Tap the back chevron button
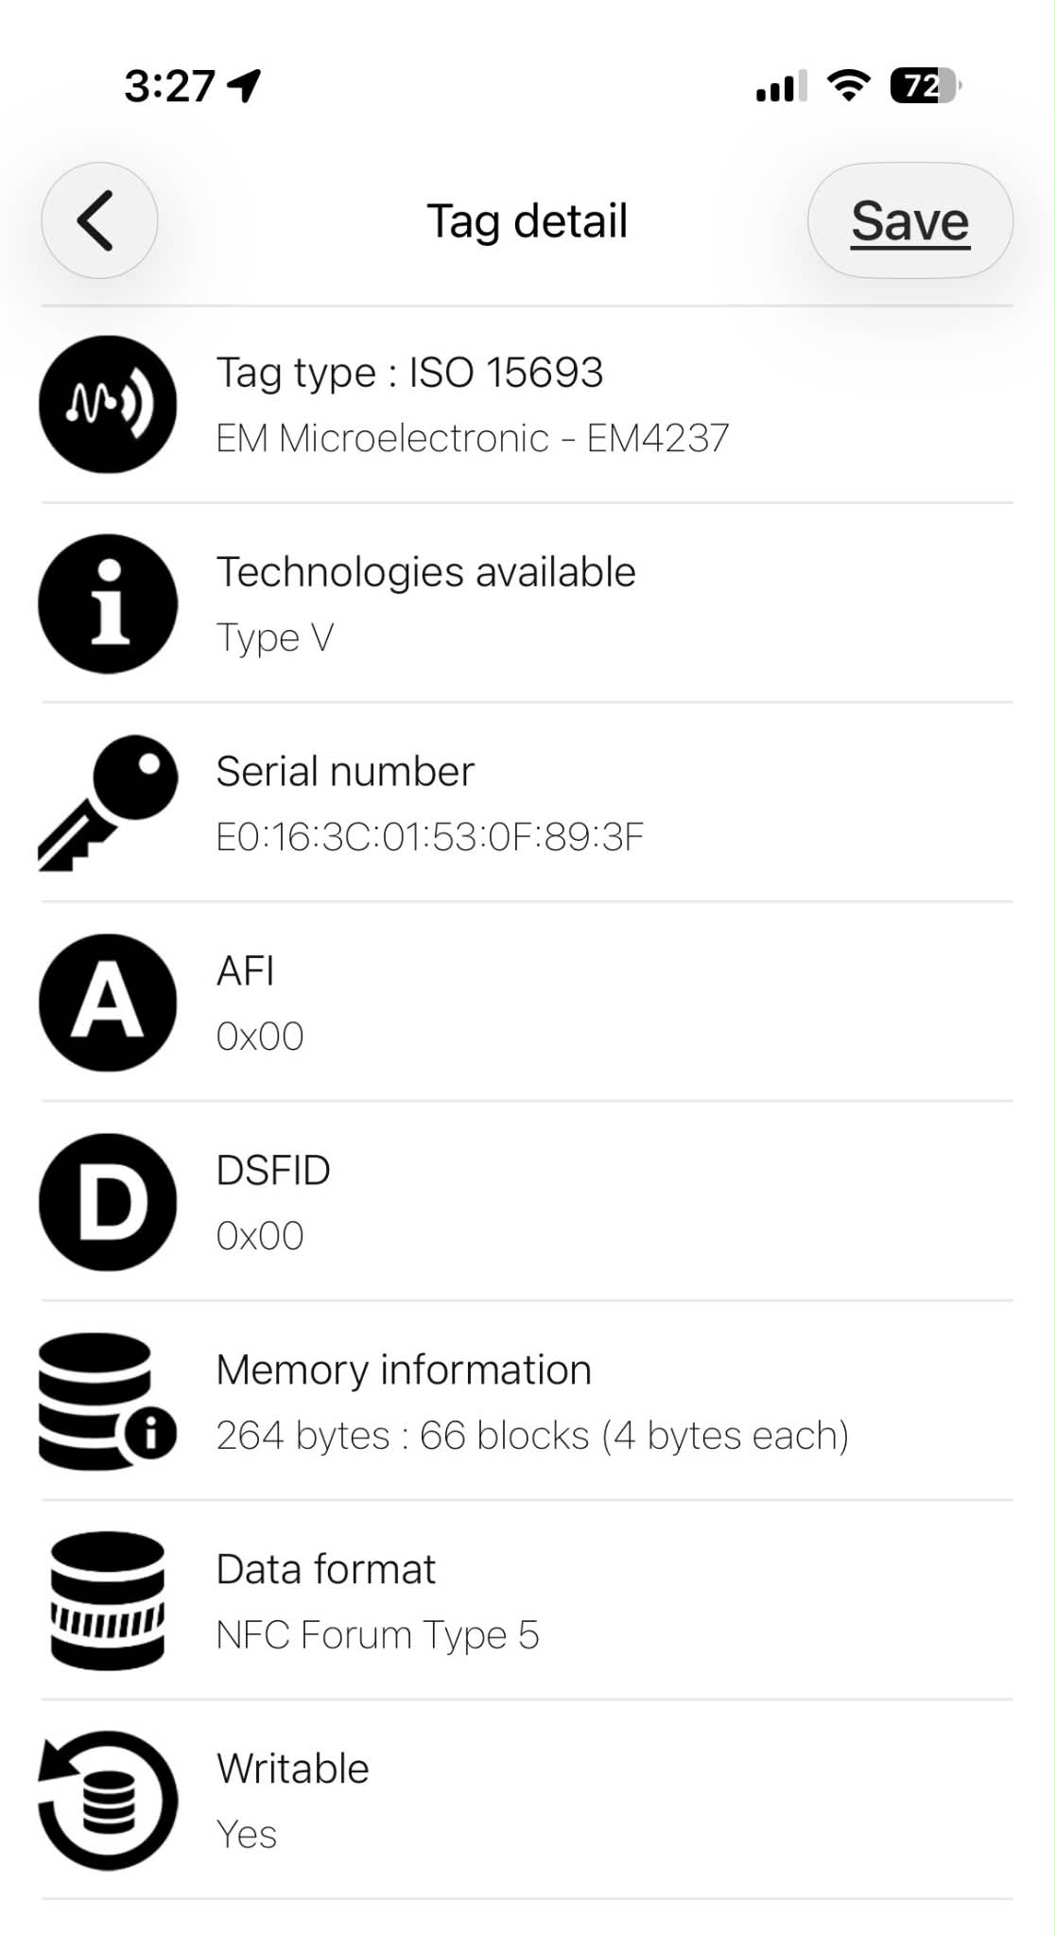 coord(99,220)
